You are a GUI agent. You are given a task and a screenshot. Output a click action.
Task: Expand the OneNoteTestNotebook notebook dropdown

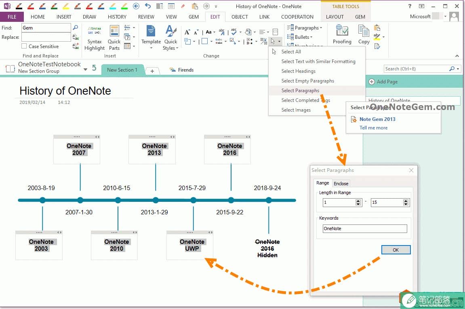(x=85, y=70)
